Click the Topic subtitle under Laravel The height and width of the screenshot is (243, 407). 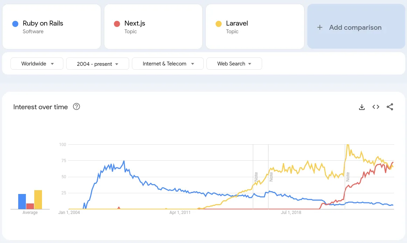232,32
